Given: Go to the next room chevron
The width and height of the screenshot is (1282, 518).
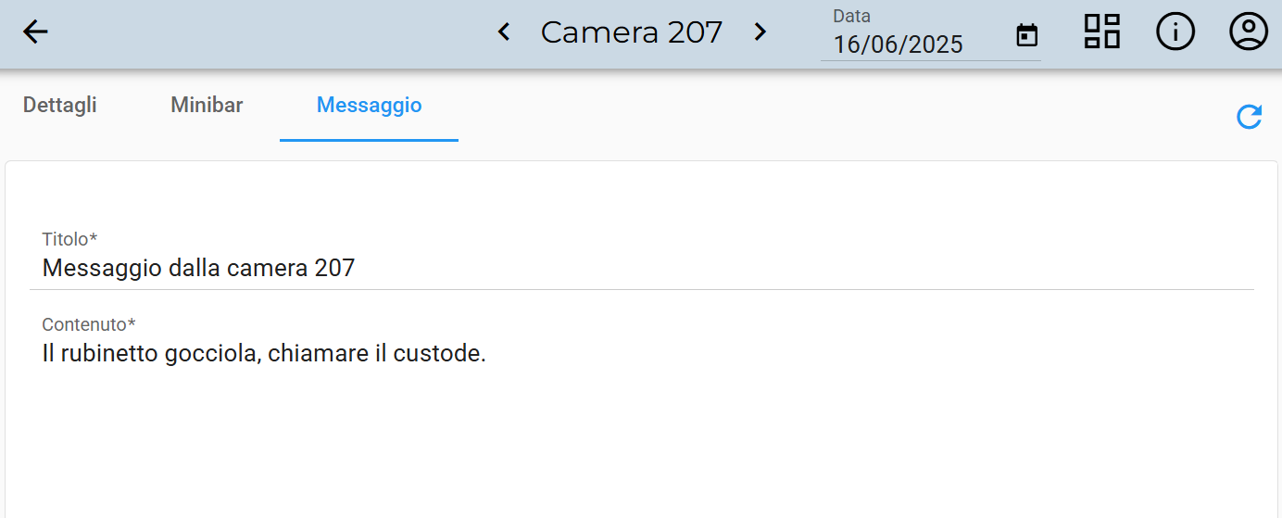Looking at the screenshot, I should point(760,32).
